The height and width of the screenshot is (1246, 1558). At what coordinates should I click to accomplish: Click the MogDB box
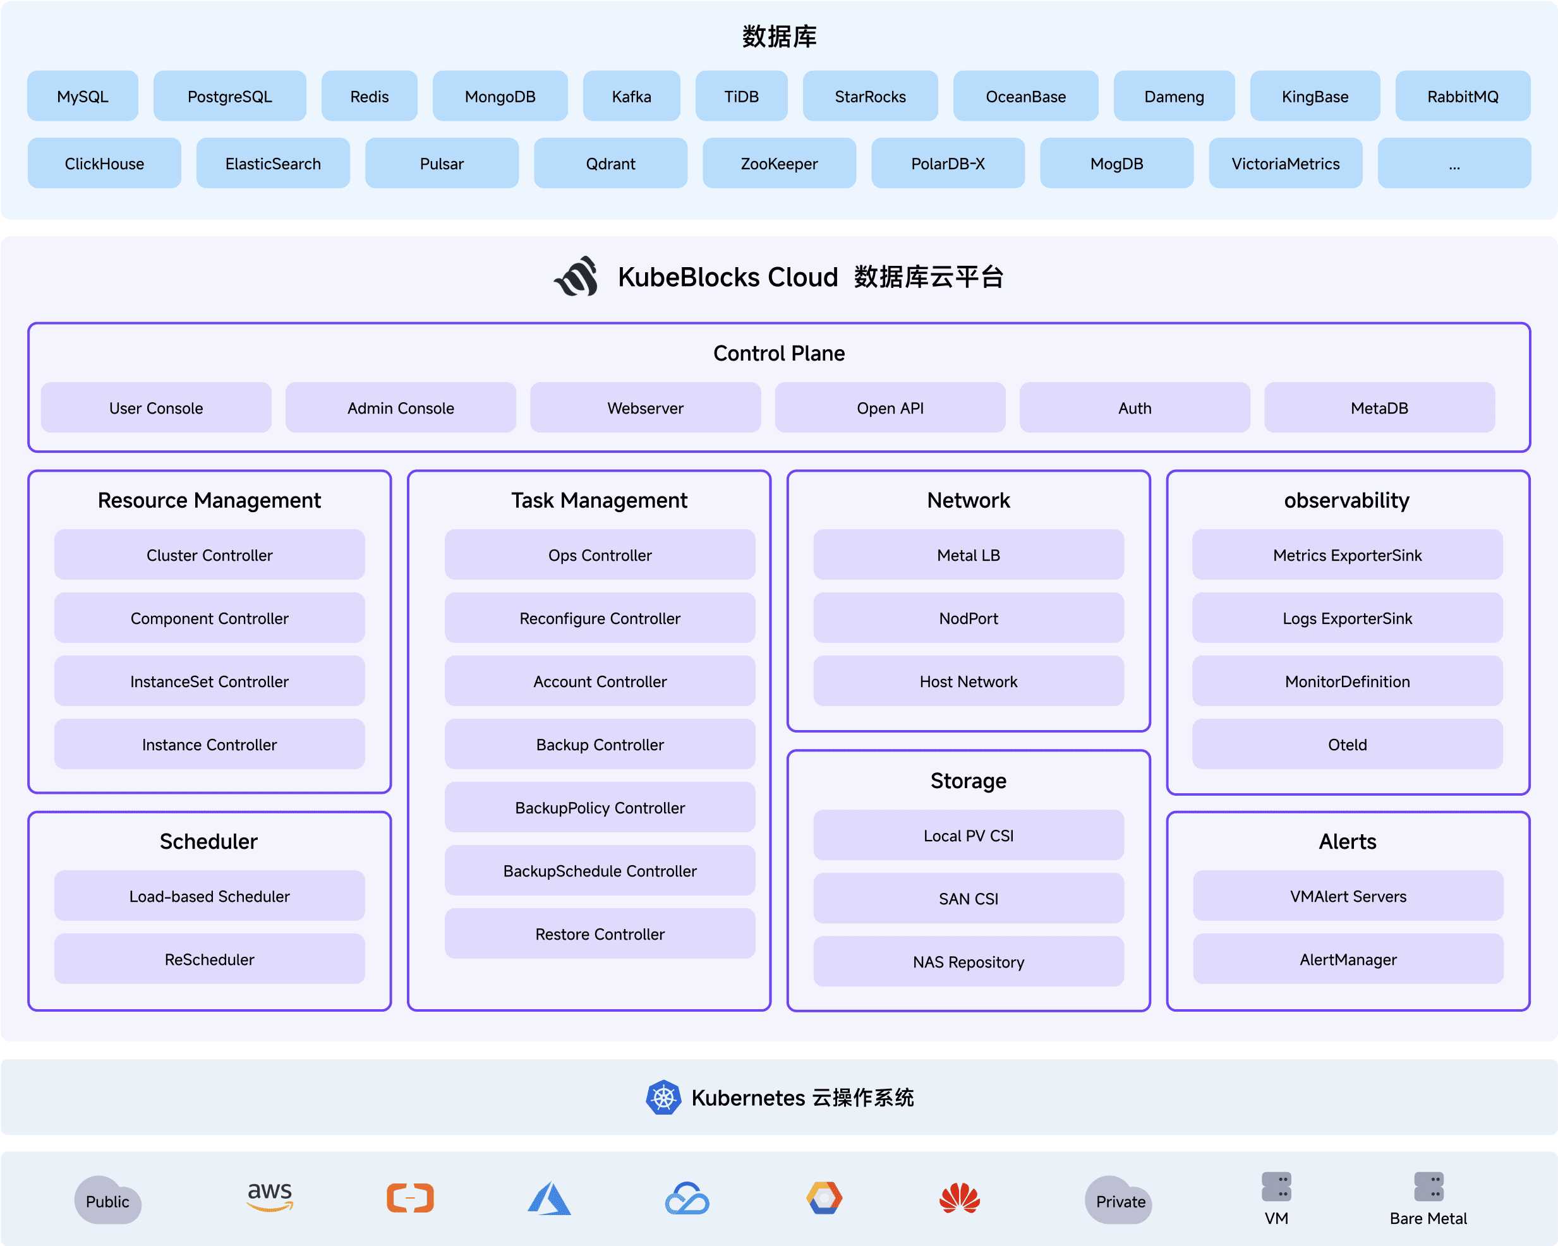(x=1116, y=163)
